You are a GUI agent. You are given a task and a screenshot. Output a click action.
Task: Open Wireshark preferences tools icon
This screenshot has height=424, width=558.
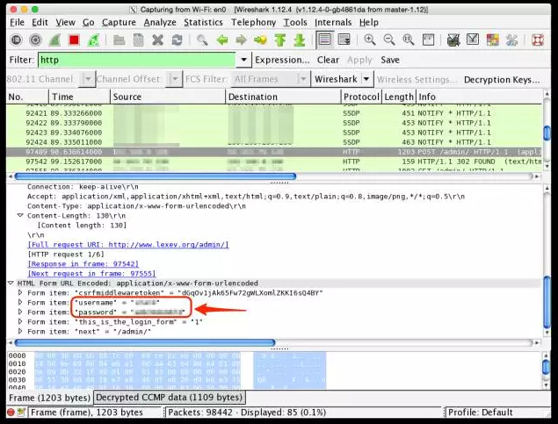coord(511,40)
